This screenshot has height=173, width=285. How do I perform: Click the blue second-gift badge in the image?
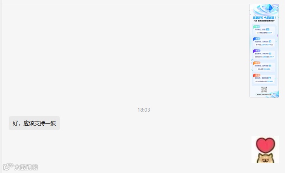point(256,39)
